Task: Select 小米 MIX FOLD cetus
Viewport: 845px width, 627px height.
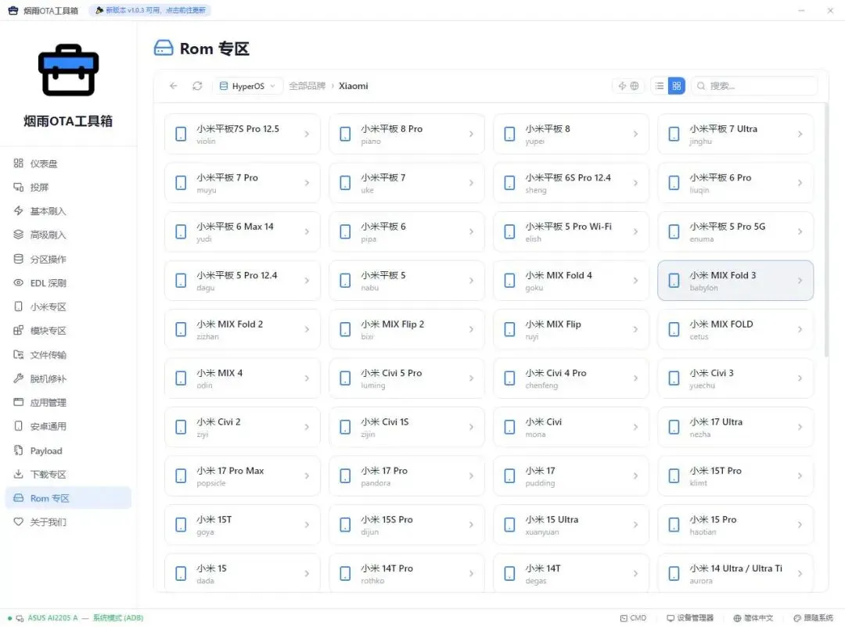Action: point(735,329)
